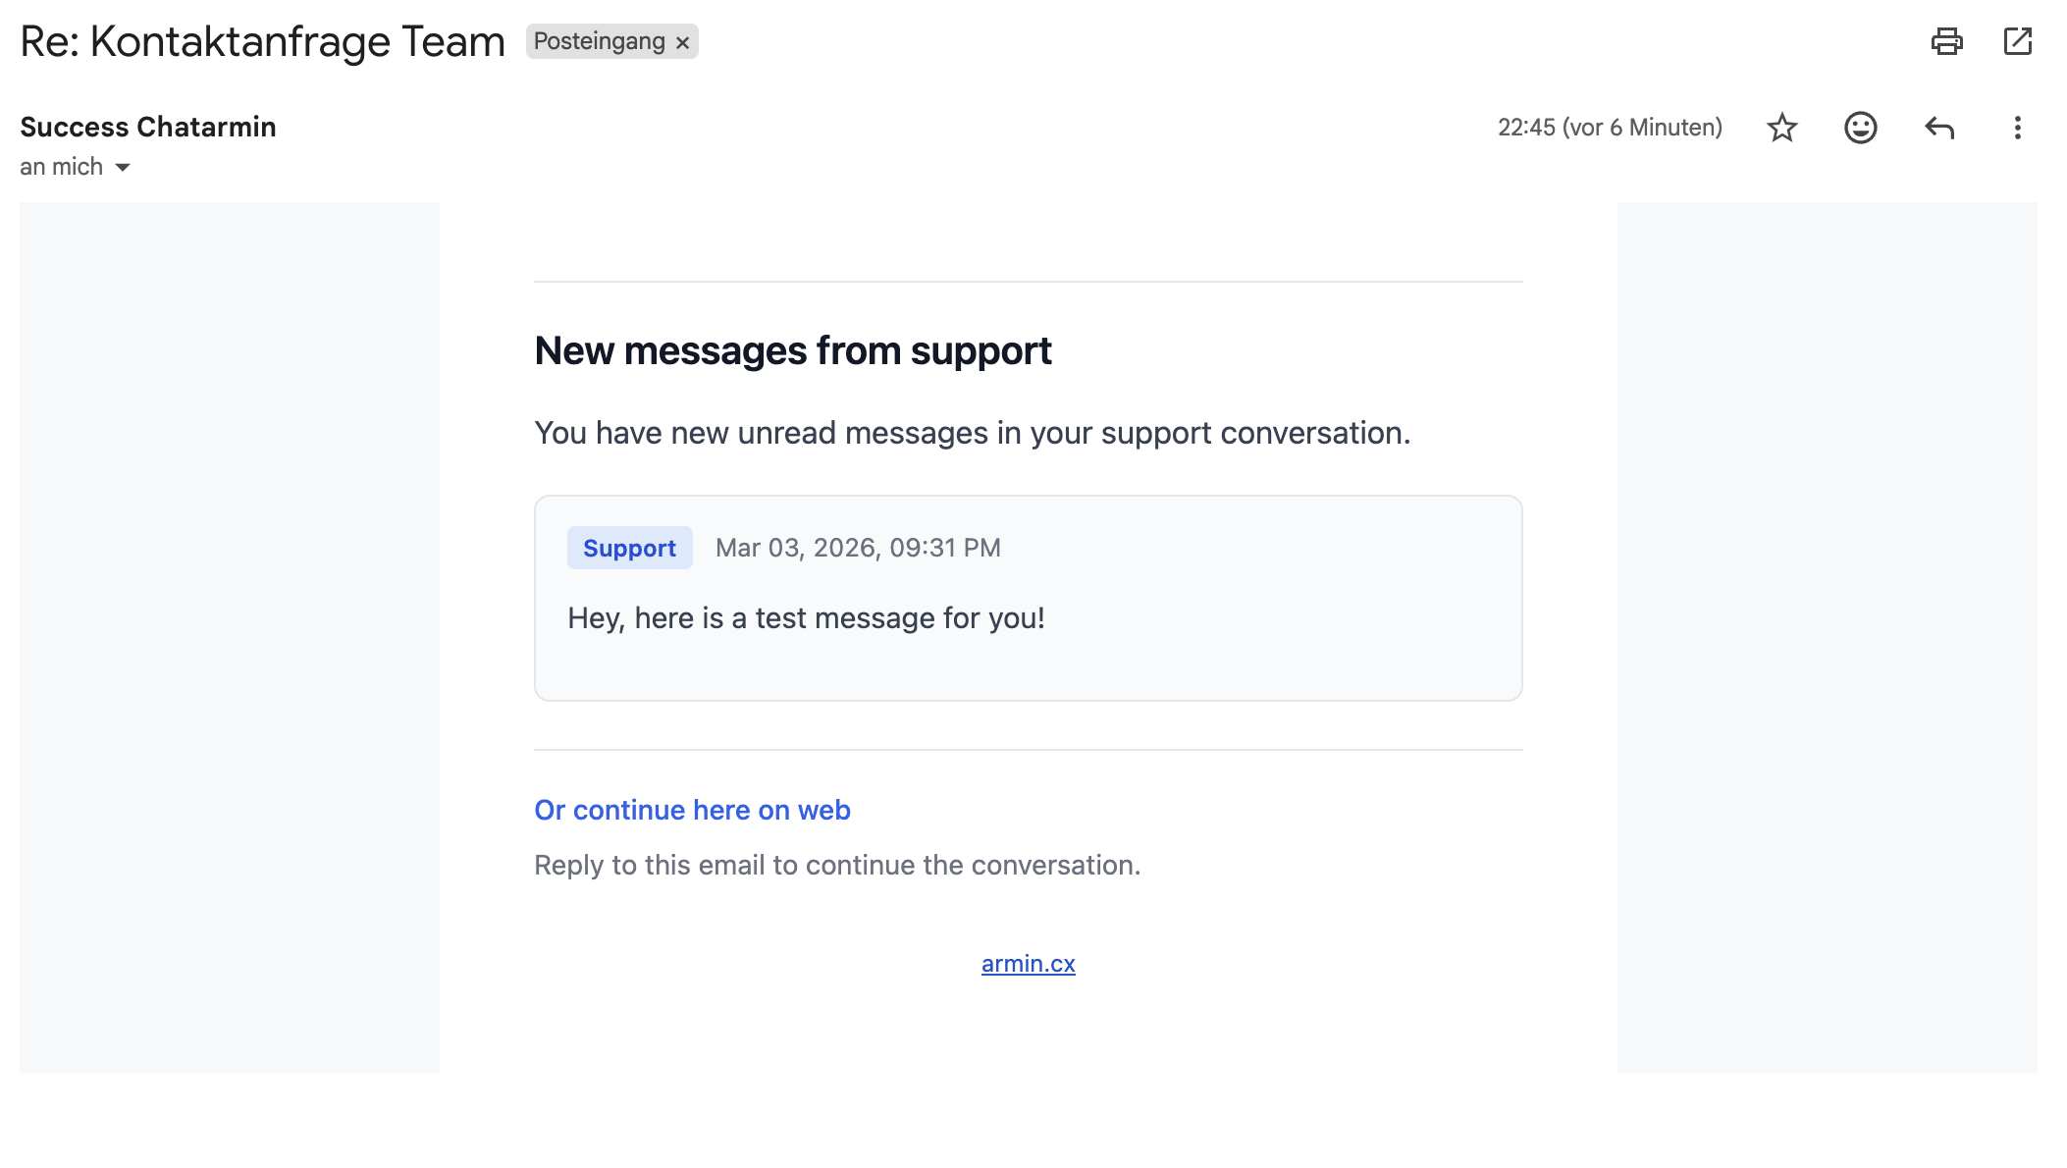
Task: Click the blue Support badge
Action: tap(629, 548)
